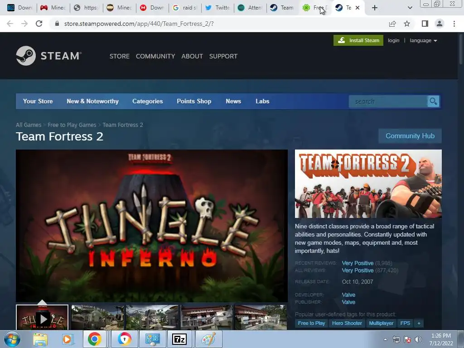Select the Multiplayer tag

[x=381, y=323]
